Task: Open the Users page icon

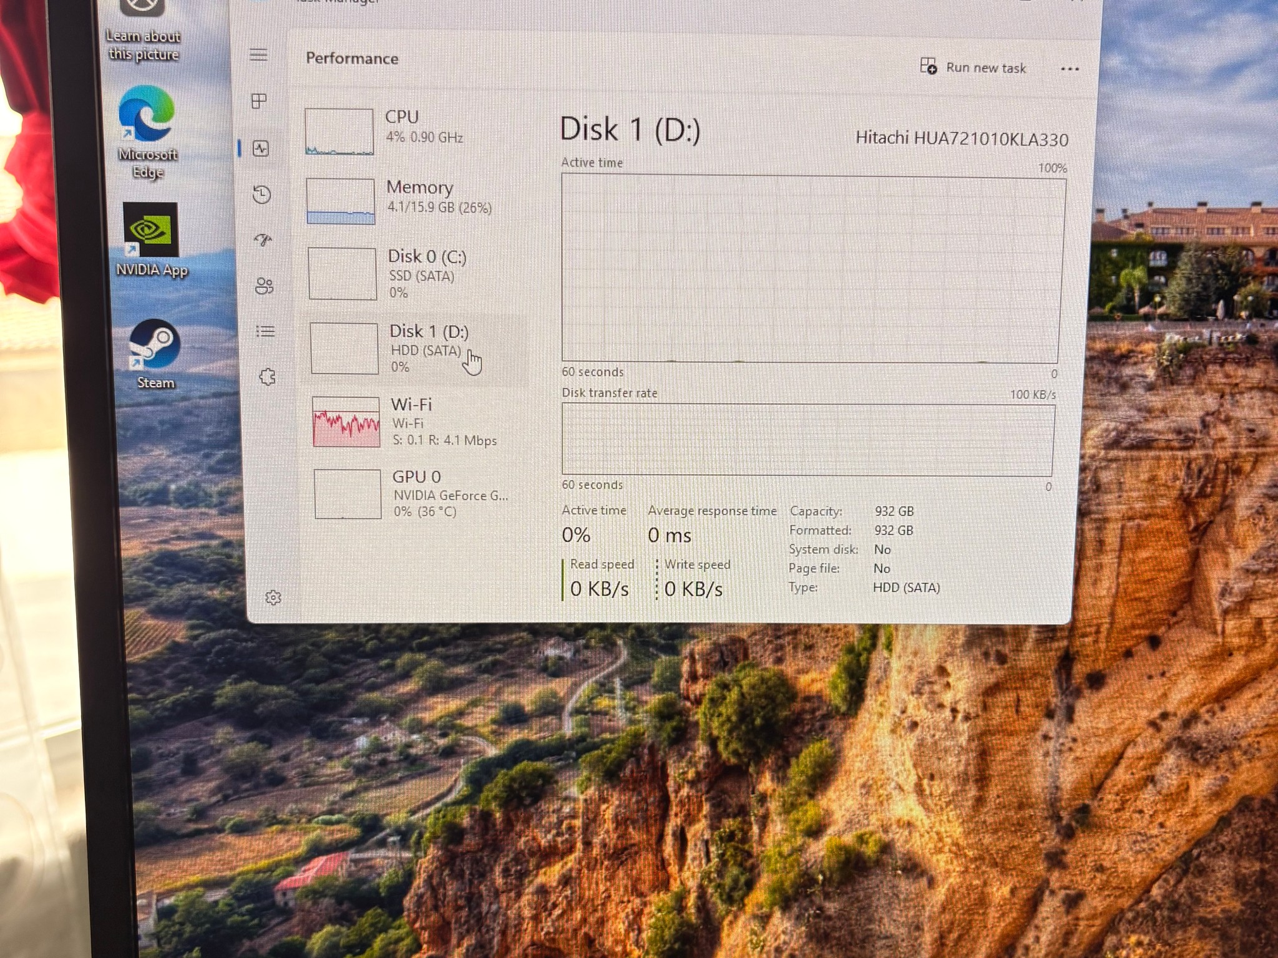Action: coord(265,286)
